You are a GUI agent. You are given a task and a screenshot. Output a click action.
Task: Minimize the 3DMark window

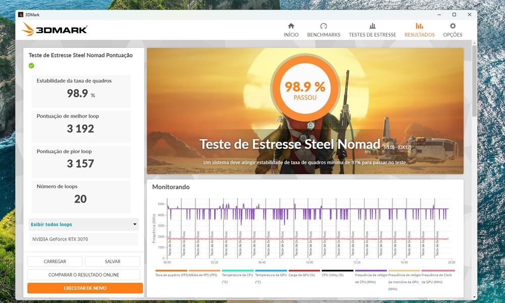click(x=439, y=15)
